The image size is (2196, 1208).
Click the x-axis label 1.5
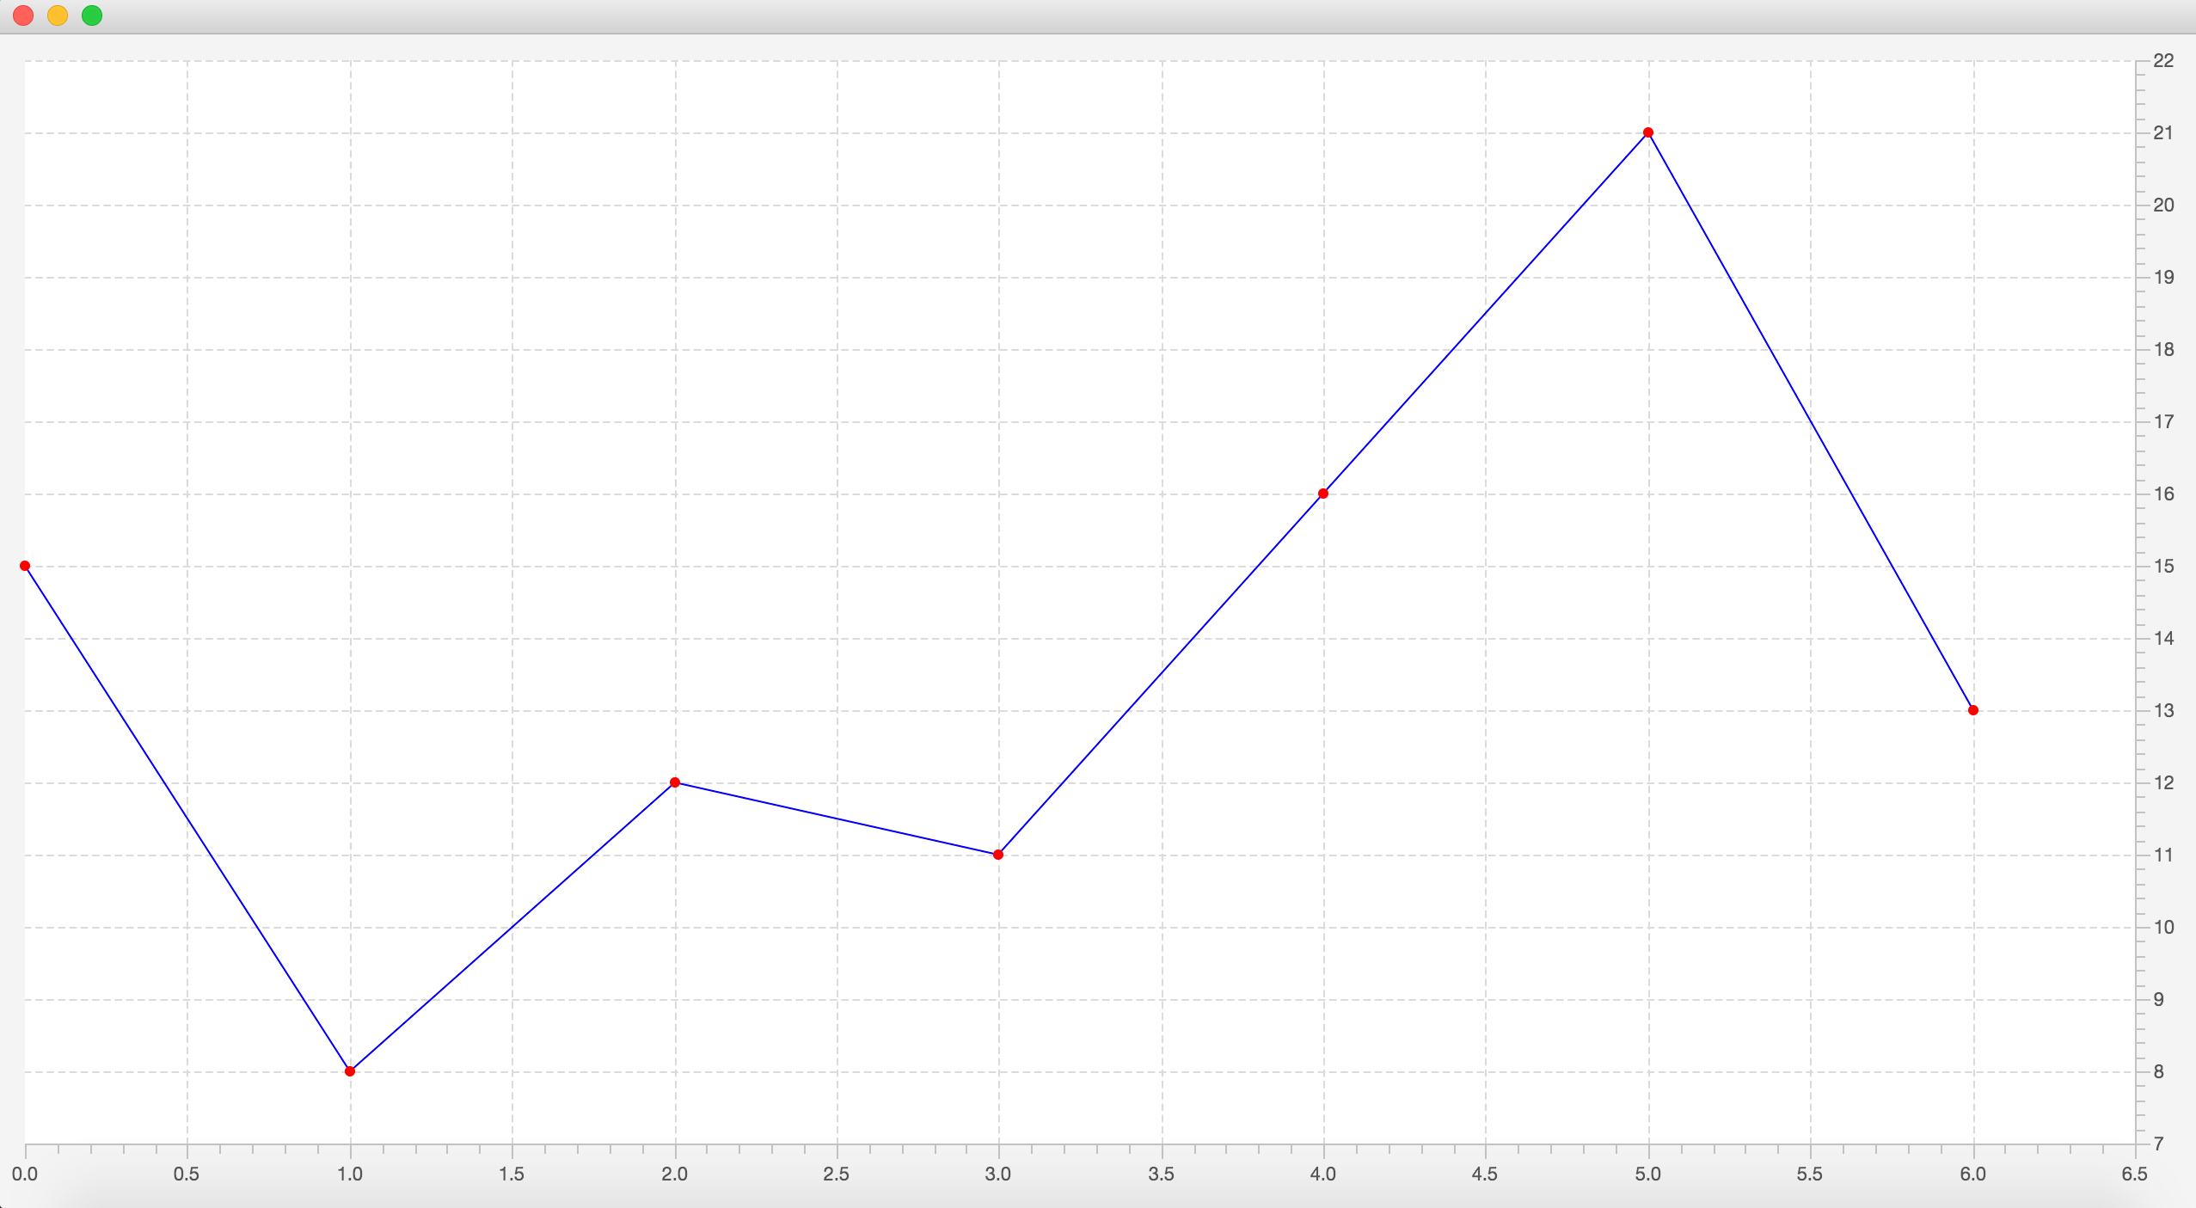[512, 1174]
